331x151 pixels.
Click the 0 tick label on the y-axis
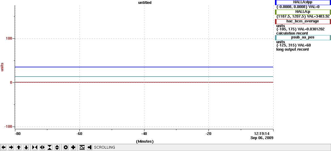click(11, 82)
